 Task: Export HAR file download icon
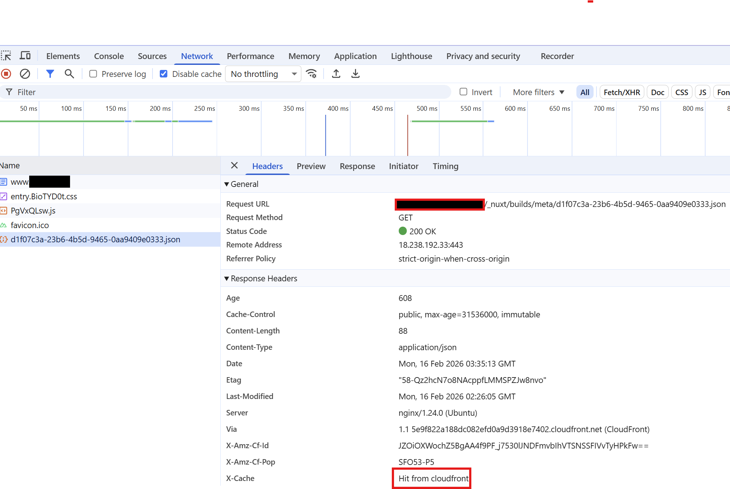[x=355, y=74]
